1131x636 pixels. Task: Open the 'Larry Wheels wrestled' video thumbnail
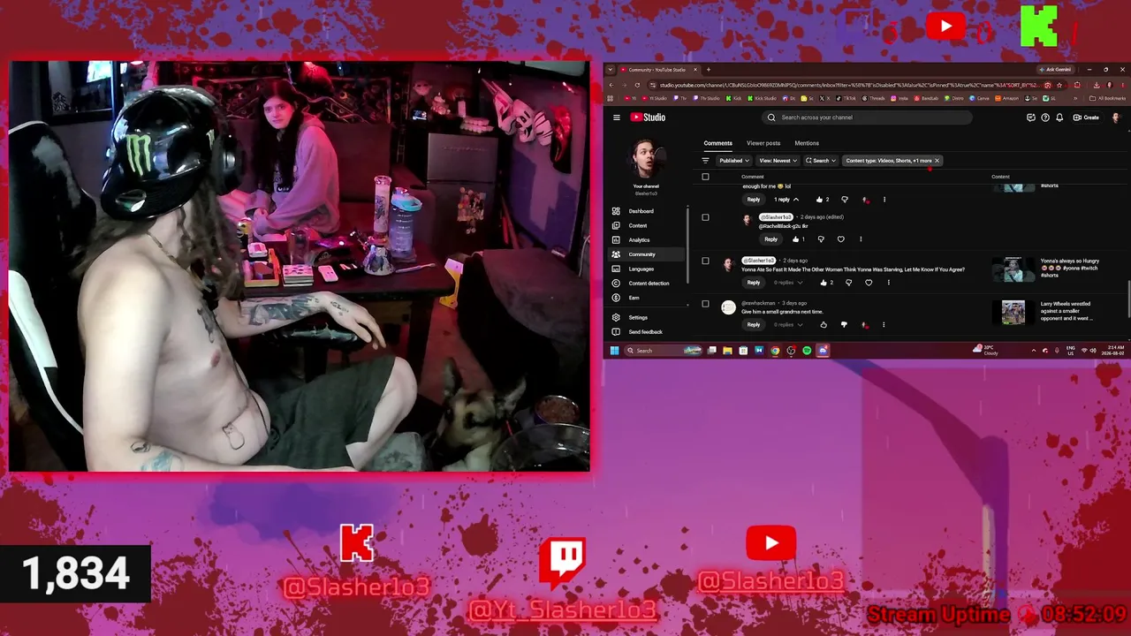(1013, 313)
